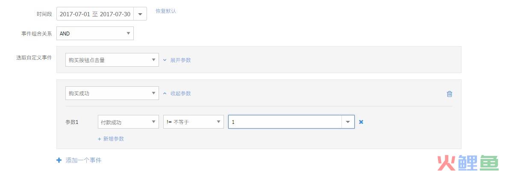Open the value field dropdown arrow
Image resolution: width=509 pixels, height=173 pixels.
(348, 122)
